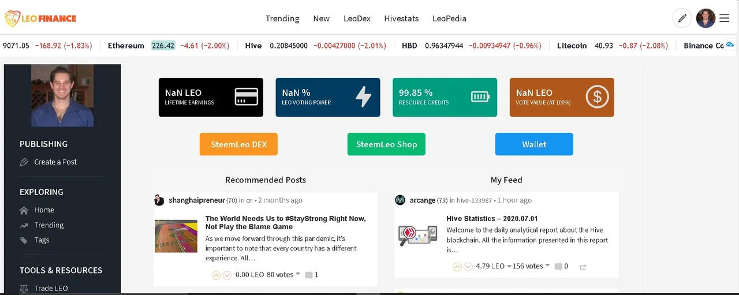Viewport: 739px width, 295px height.
Task: Open LeoDex in top navigation
Action: click(x=357, y=18)
